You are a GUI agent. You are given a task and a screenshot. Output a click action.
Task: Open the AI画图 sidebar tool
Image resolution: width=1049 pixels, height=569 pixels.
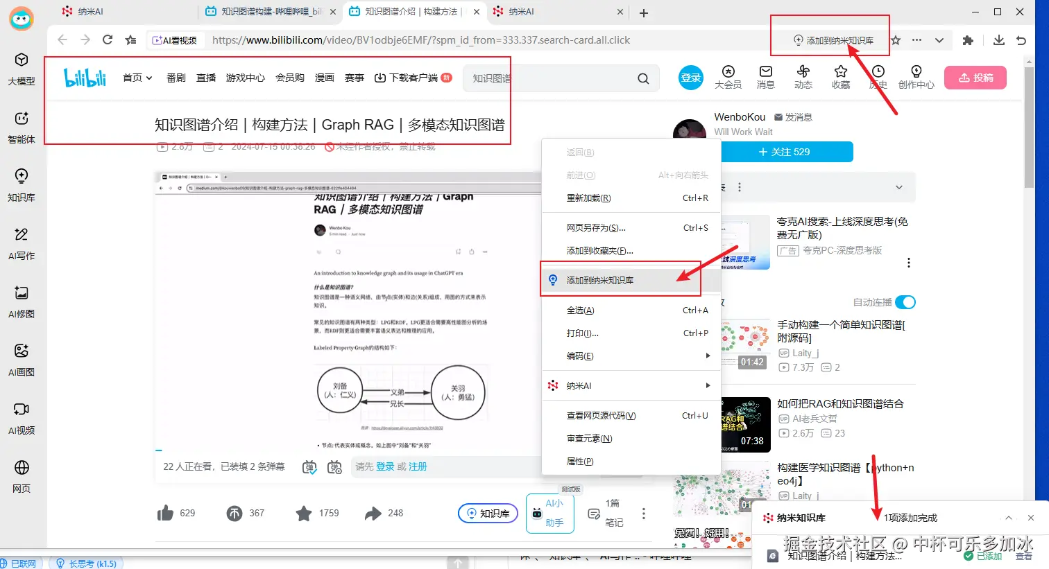pyautogui.click(x=22, y=360)
